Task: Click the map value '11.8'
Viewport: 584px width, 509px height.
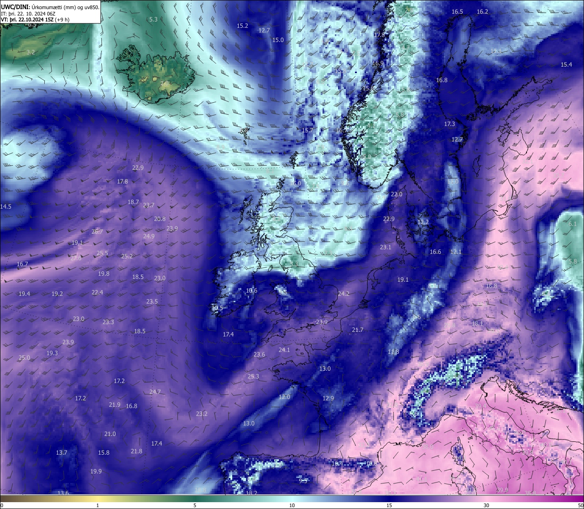Action: click(x=393, y=352)
